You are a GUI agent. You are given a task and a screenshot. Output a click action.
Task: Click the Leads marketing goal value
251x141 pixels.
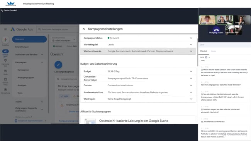(110, 45)
